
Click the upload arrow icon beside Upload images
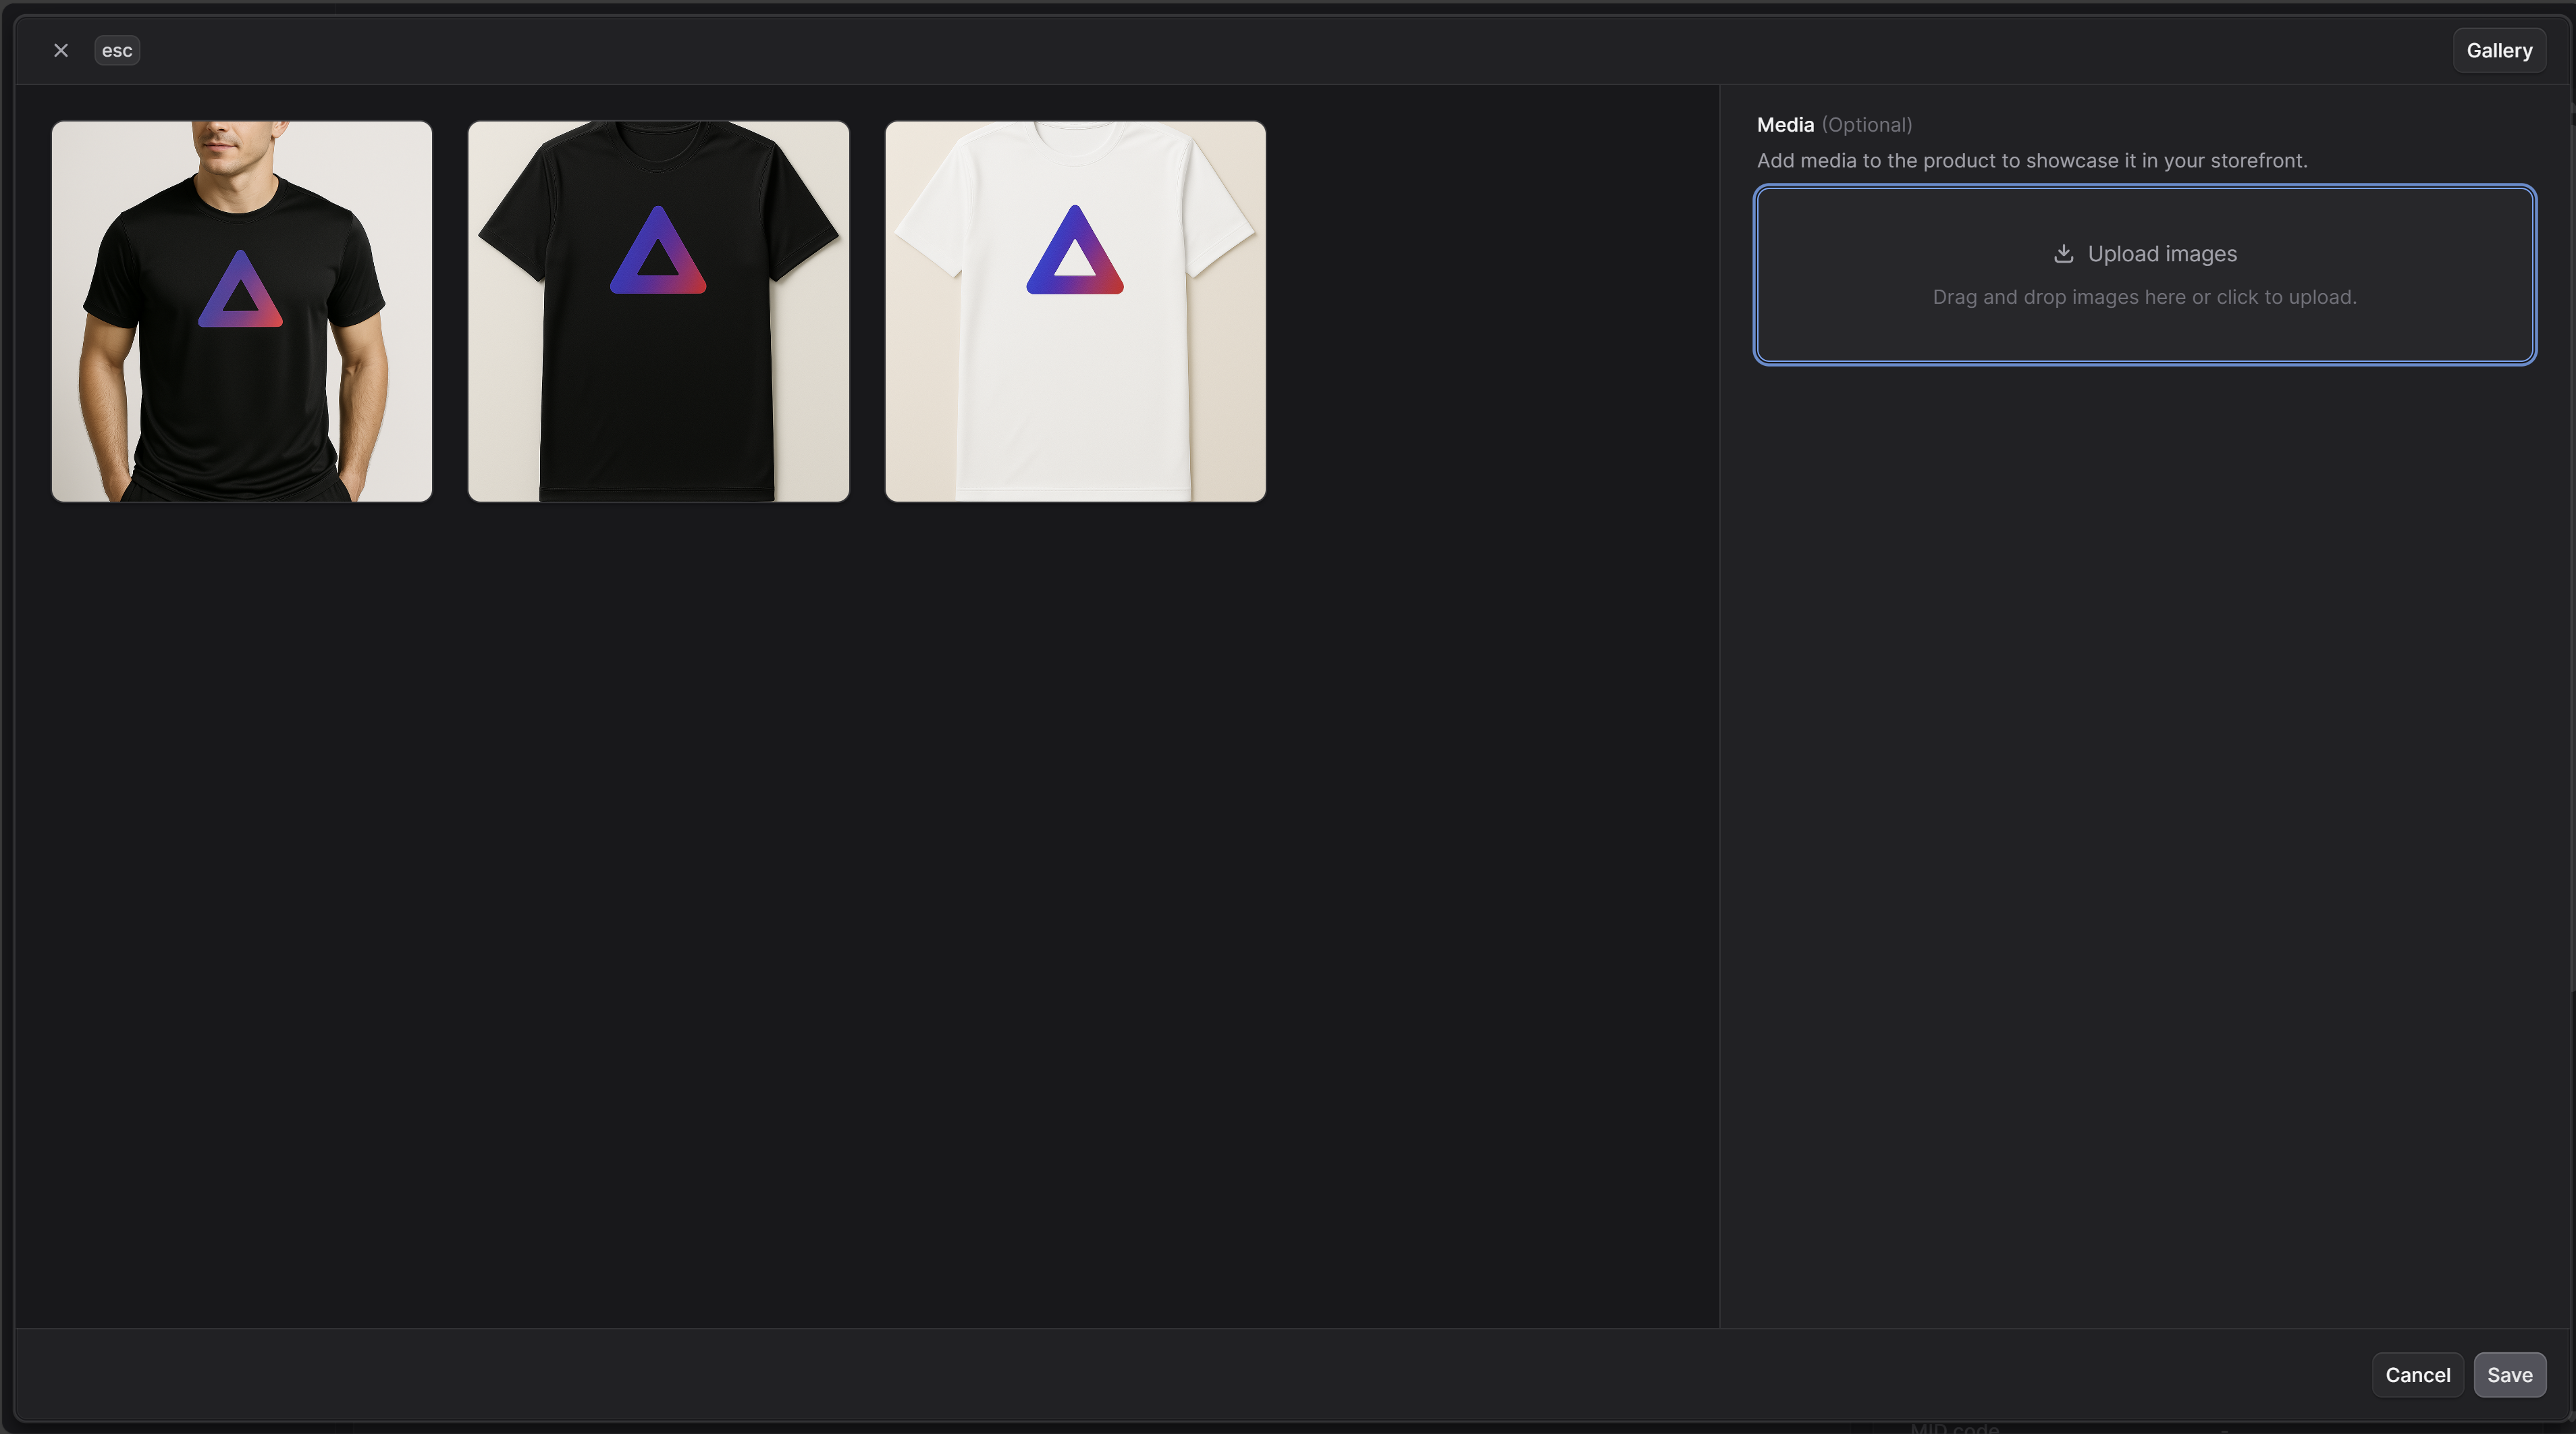click(2063, 254)
